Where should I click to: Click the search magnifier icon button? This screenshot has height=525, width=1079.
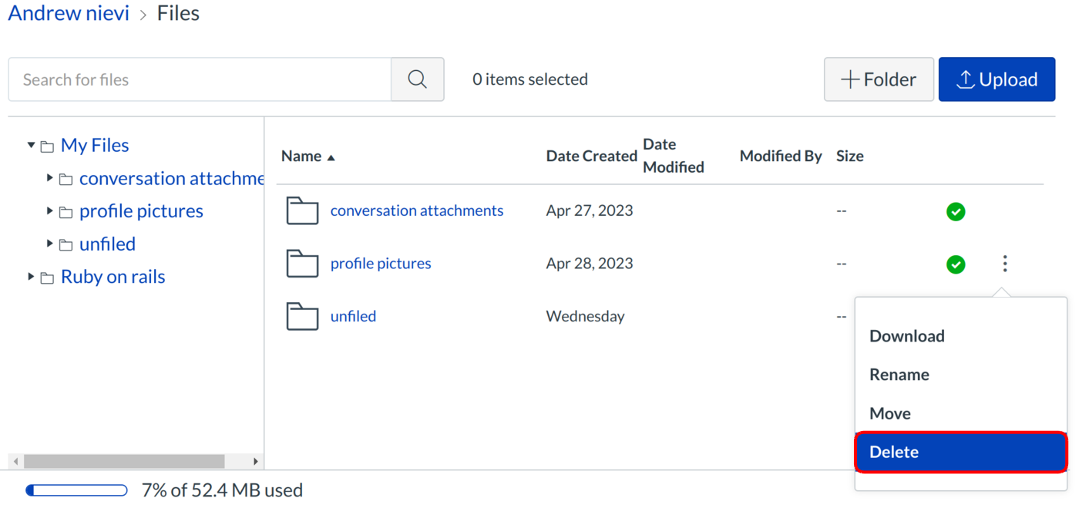click(417, 79)
